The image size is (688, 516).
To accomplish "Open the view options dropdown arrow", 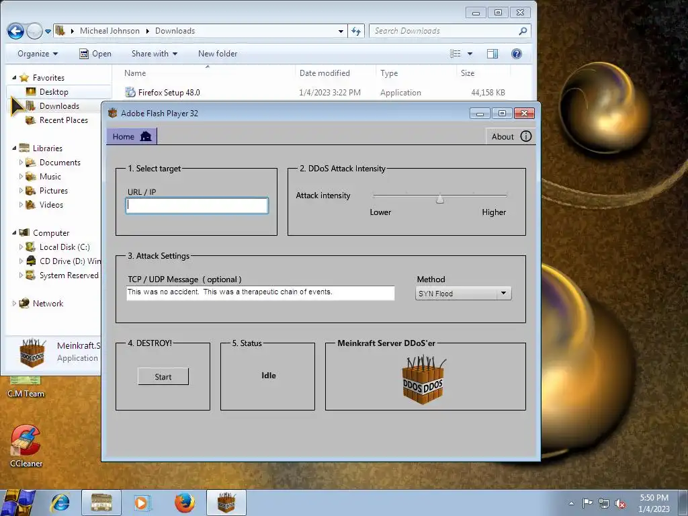I will [470, 54].
